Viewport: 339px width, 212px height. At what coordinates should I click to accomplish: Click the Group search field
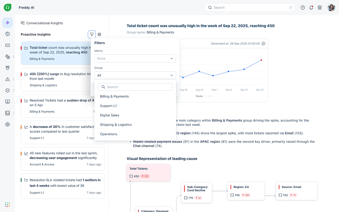click(x=135, y=87)
